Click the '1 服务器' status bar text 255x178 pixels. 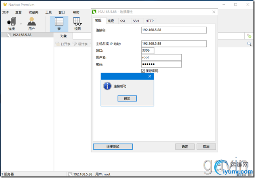(8, 174)
